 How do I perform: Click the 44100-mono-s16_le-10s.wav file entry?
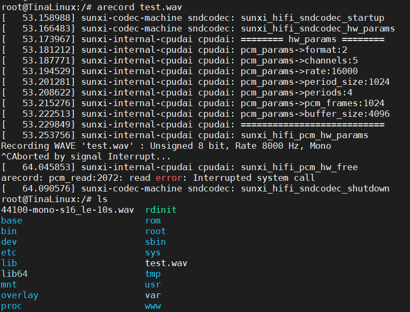68,210
